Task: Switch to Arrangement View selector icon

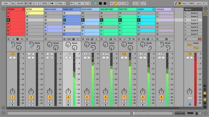Action: point(205,9)
